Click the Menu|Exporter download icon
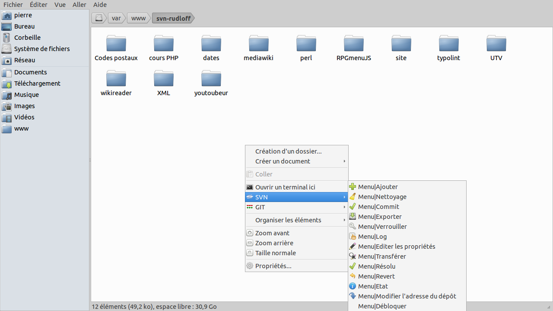This screenshot has width=553, height=311. pyautogui.click(x=353, y=217)
